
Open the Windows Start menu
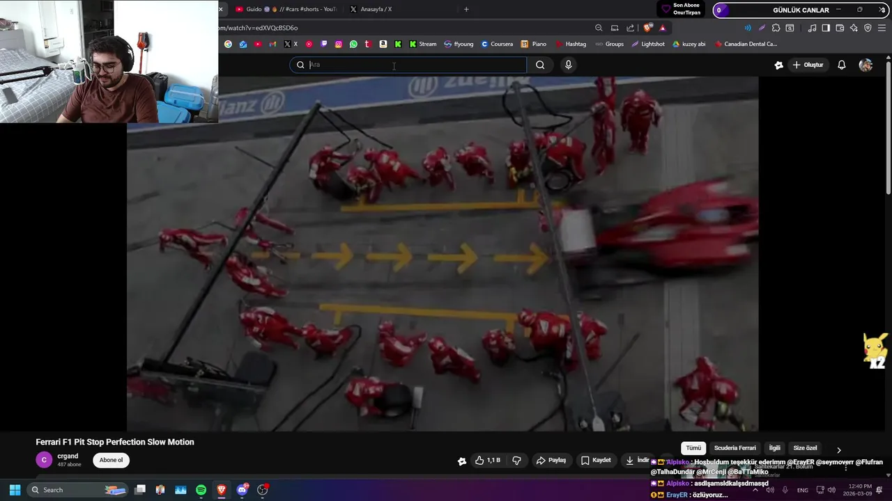click(15, 490)
